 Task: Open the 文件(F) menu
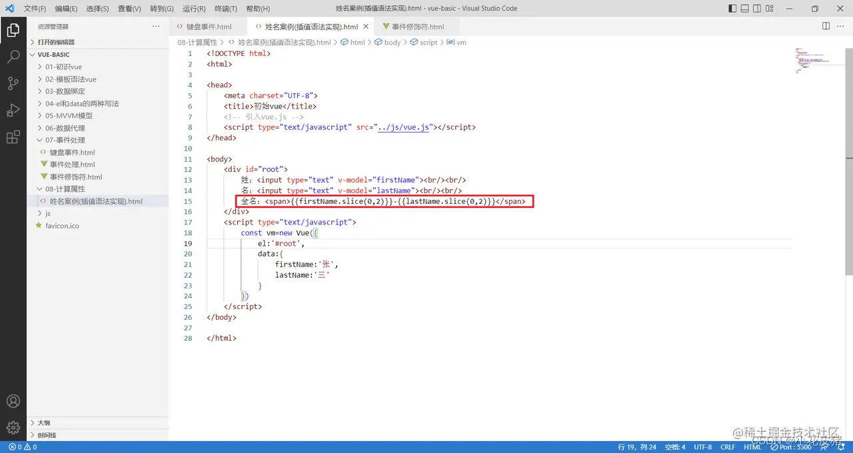click(35, 9)
